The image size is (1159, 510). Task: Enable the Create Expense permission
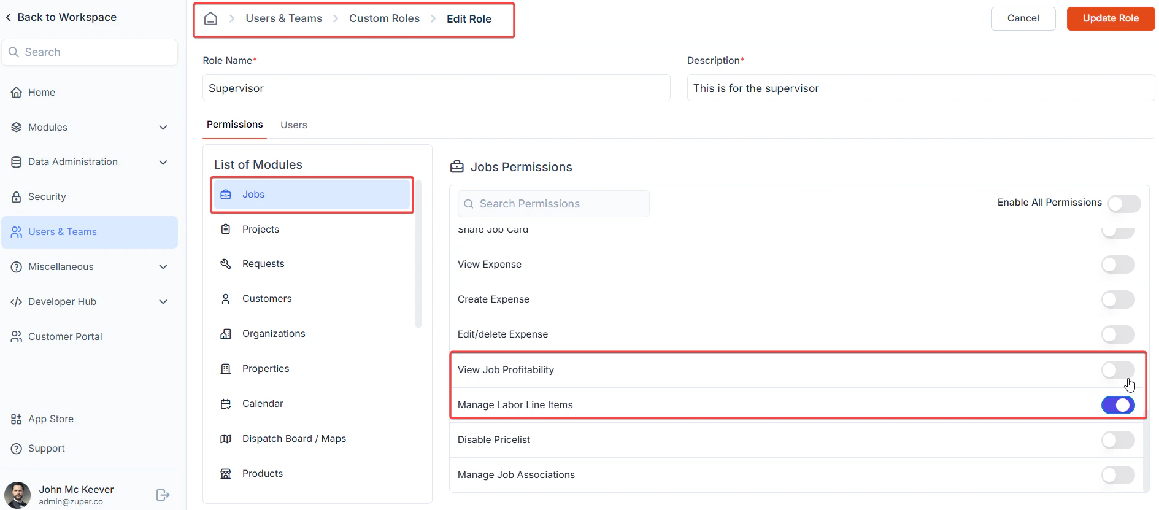pyautogui.click(x=1118, y=299)
